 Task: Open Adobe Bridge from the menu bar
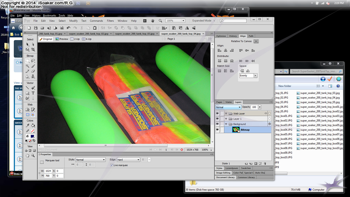(x=145, y=21)
